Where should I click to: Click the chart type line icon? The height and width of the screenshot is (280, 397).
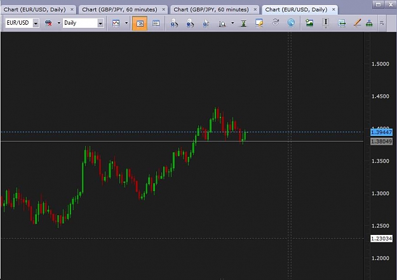pyautogui.click(x=116, y=23)
